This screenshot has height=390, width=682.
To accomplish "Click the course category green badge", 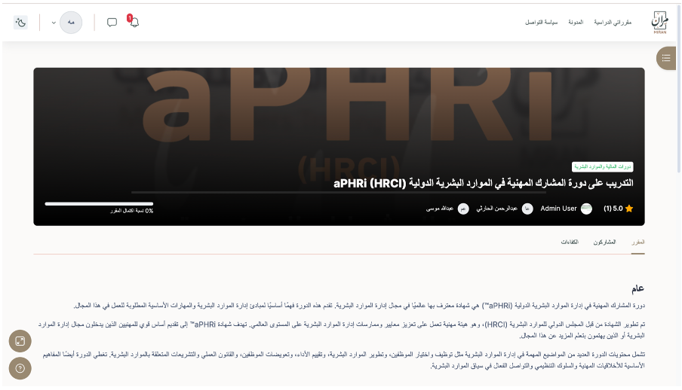I will (602, 166).
